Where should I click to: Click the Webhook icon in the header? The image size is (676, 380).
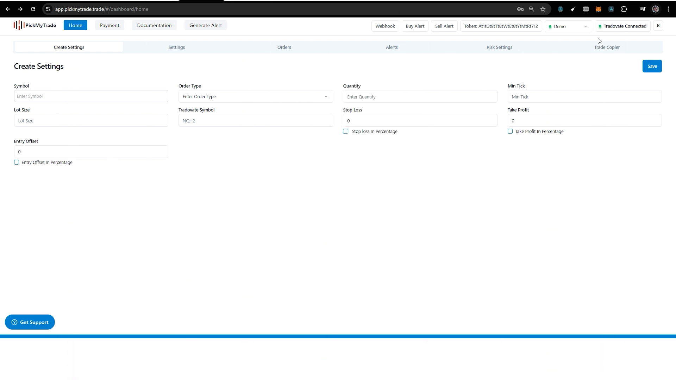click(x=386, y=26)
